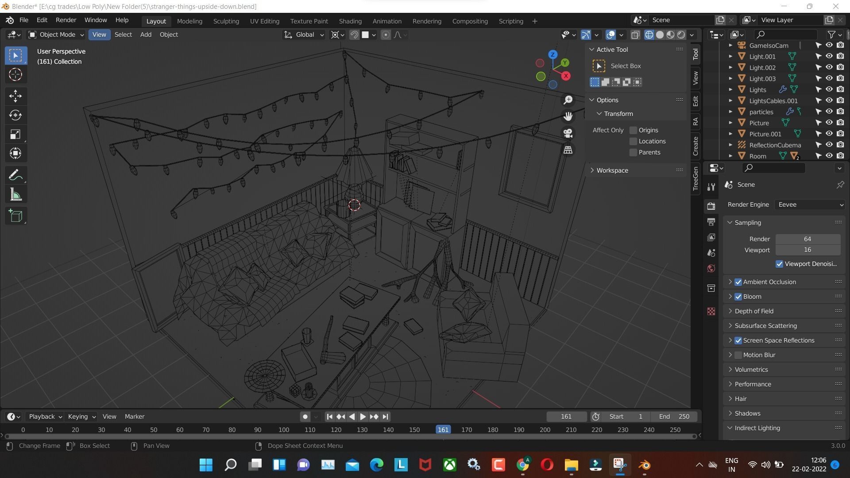Hide Light.001 with eye icon
The image size is (850, 478).
coord(829,56)
